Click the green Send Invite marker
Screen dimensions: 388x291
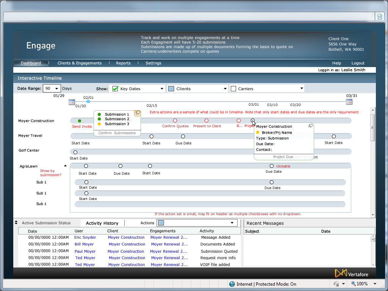(80, 121)
